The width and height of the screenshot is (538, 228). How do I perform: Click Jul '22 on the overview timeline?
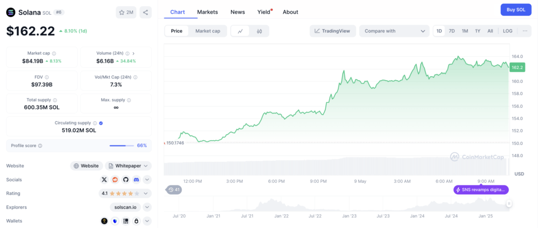315,216
